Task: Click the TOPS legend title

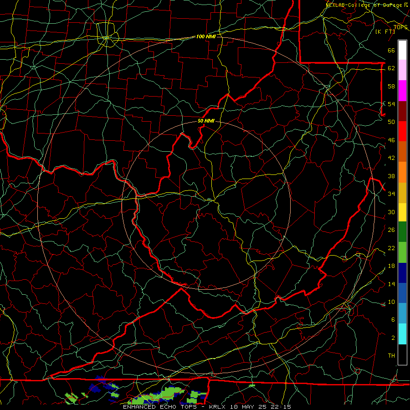Action: (x=400, y=27)
